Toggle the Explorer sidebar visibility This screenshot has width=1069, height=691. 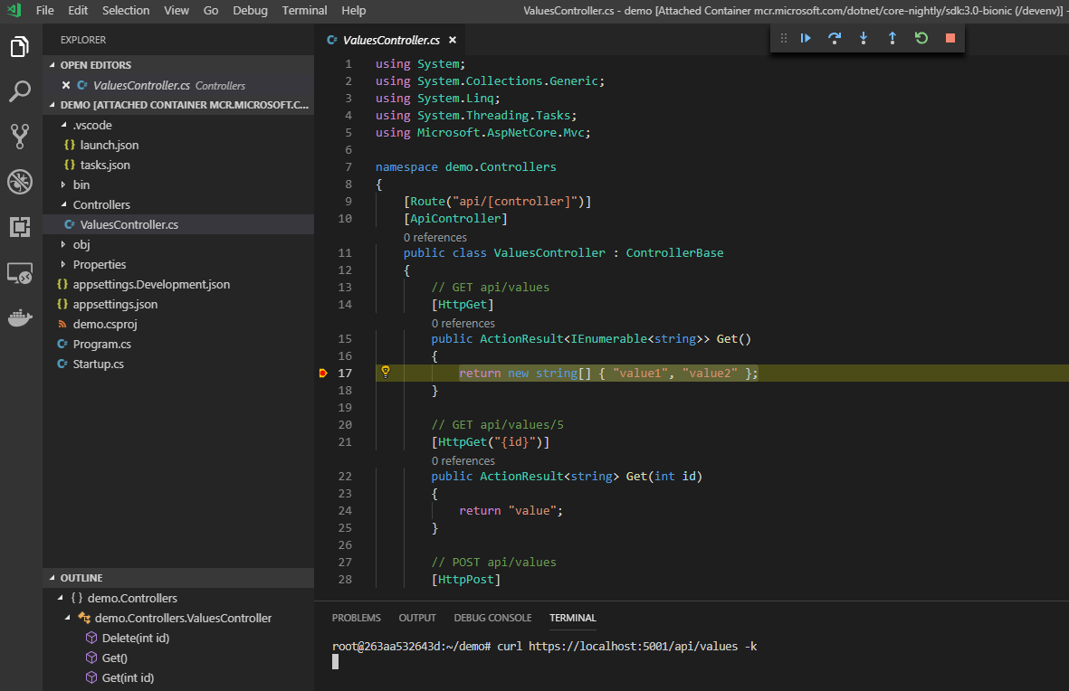20,47
